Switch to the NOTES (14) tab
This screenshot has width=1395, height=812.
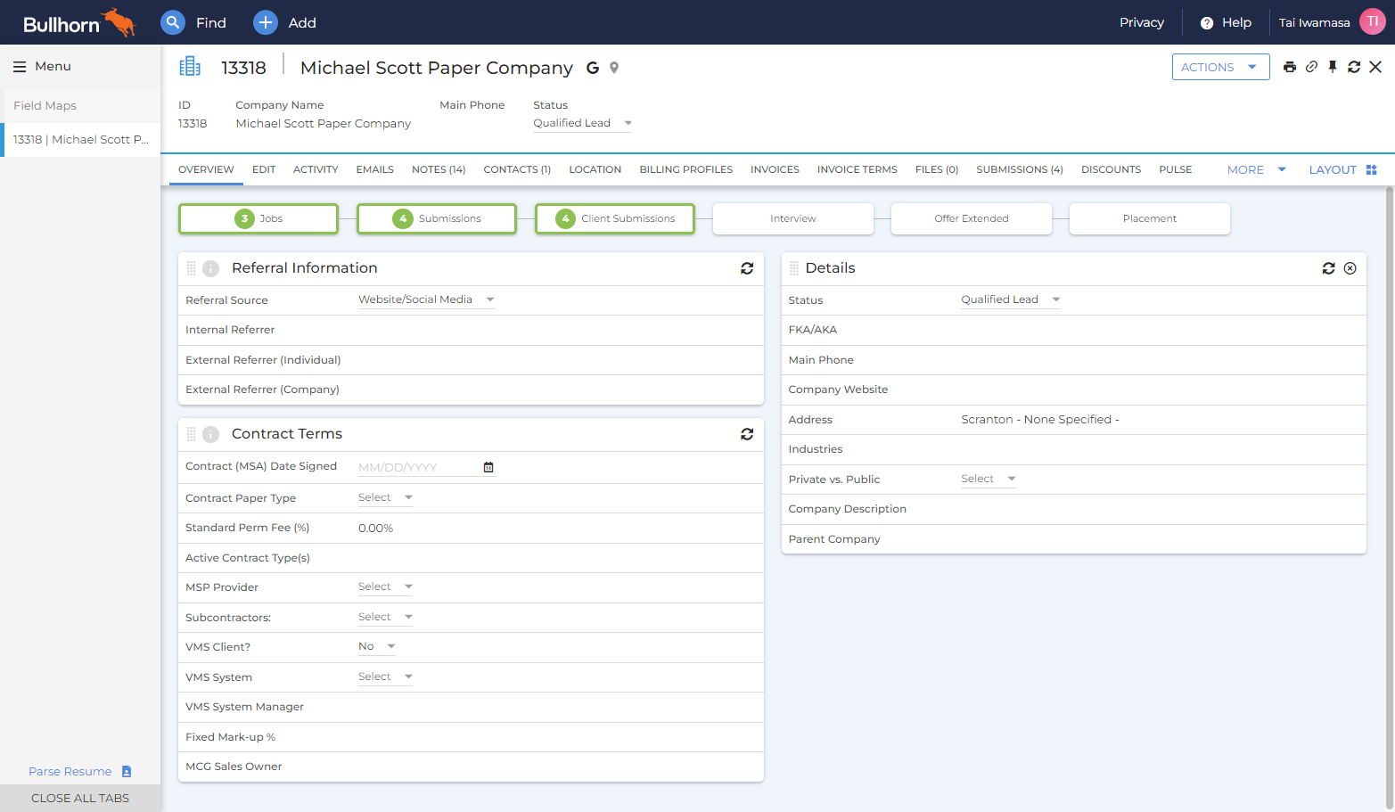tap(439, 169)
